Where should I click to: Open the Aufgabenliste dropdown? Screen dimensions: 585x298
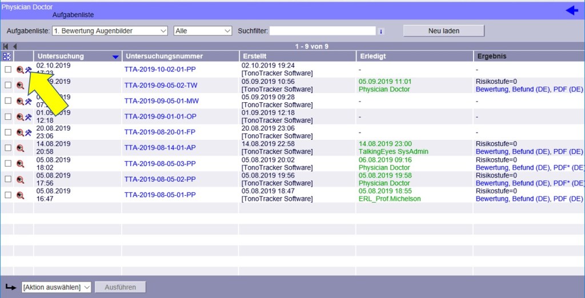click(x=110, y=31)
